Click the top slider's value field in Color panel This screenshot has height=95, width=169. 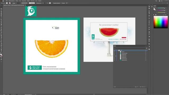(x=166, y=8)
